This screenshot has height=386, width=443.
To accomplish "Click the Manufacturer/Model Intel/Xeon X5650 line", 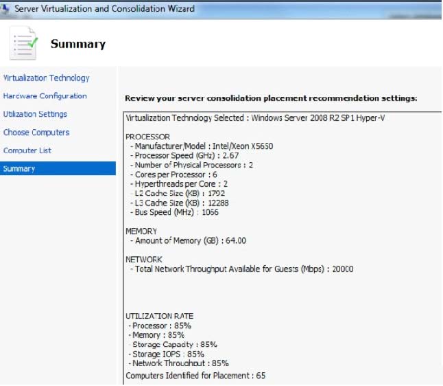I will (202, 146).
